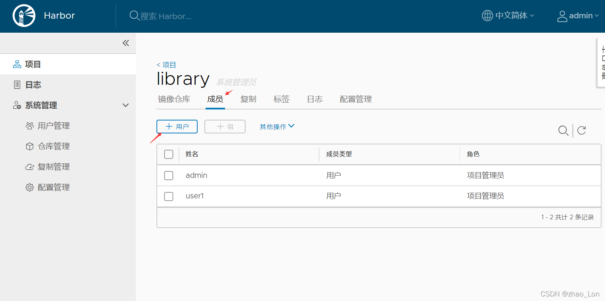Click the globe language icon

[x=487, y=16]
